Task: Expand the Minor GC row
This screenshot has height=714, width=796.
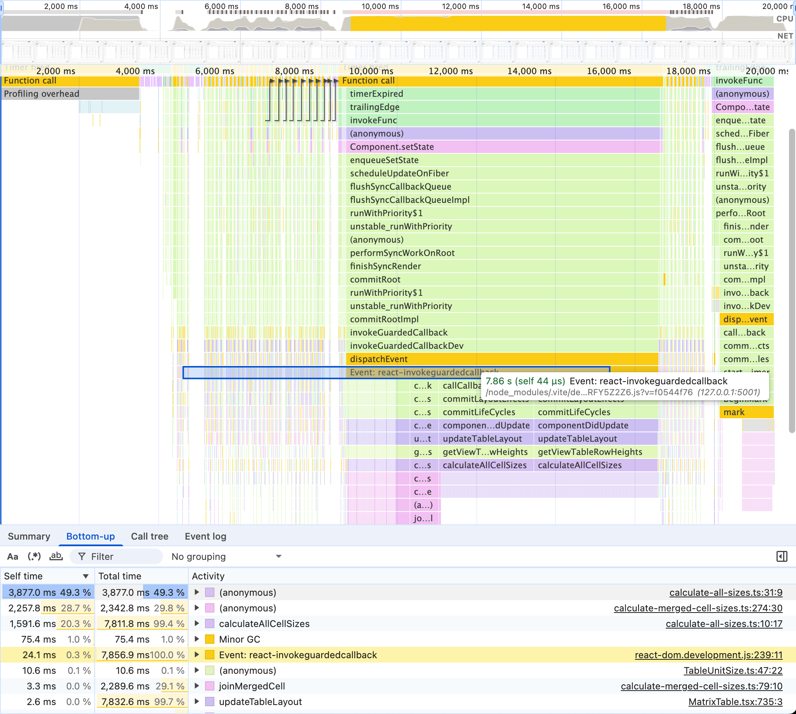Action: click(197, 639)
